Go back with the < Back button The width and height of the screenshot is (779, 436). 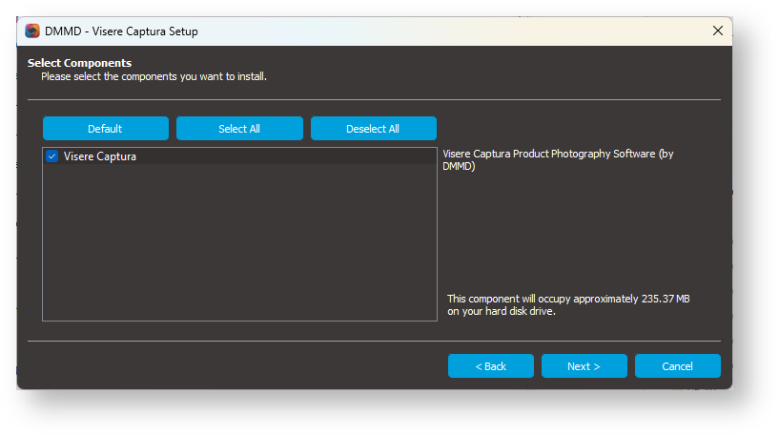point(490,366)
